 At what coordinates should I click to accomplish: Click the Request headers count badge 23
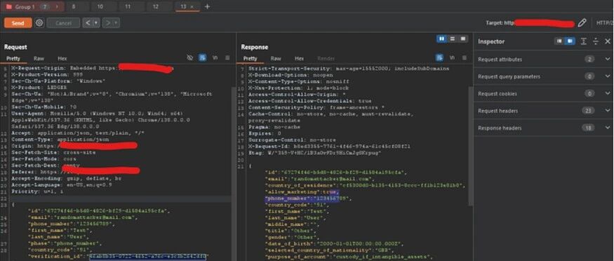pyautogui.click(x=588, y=111)
